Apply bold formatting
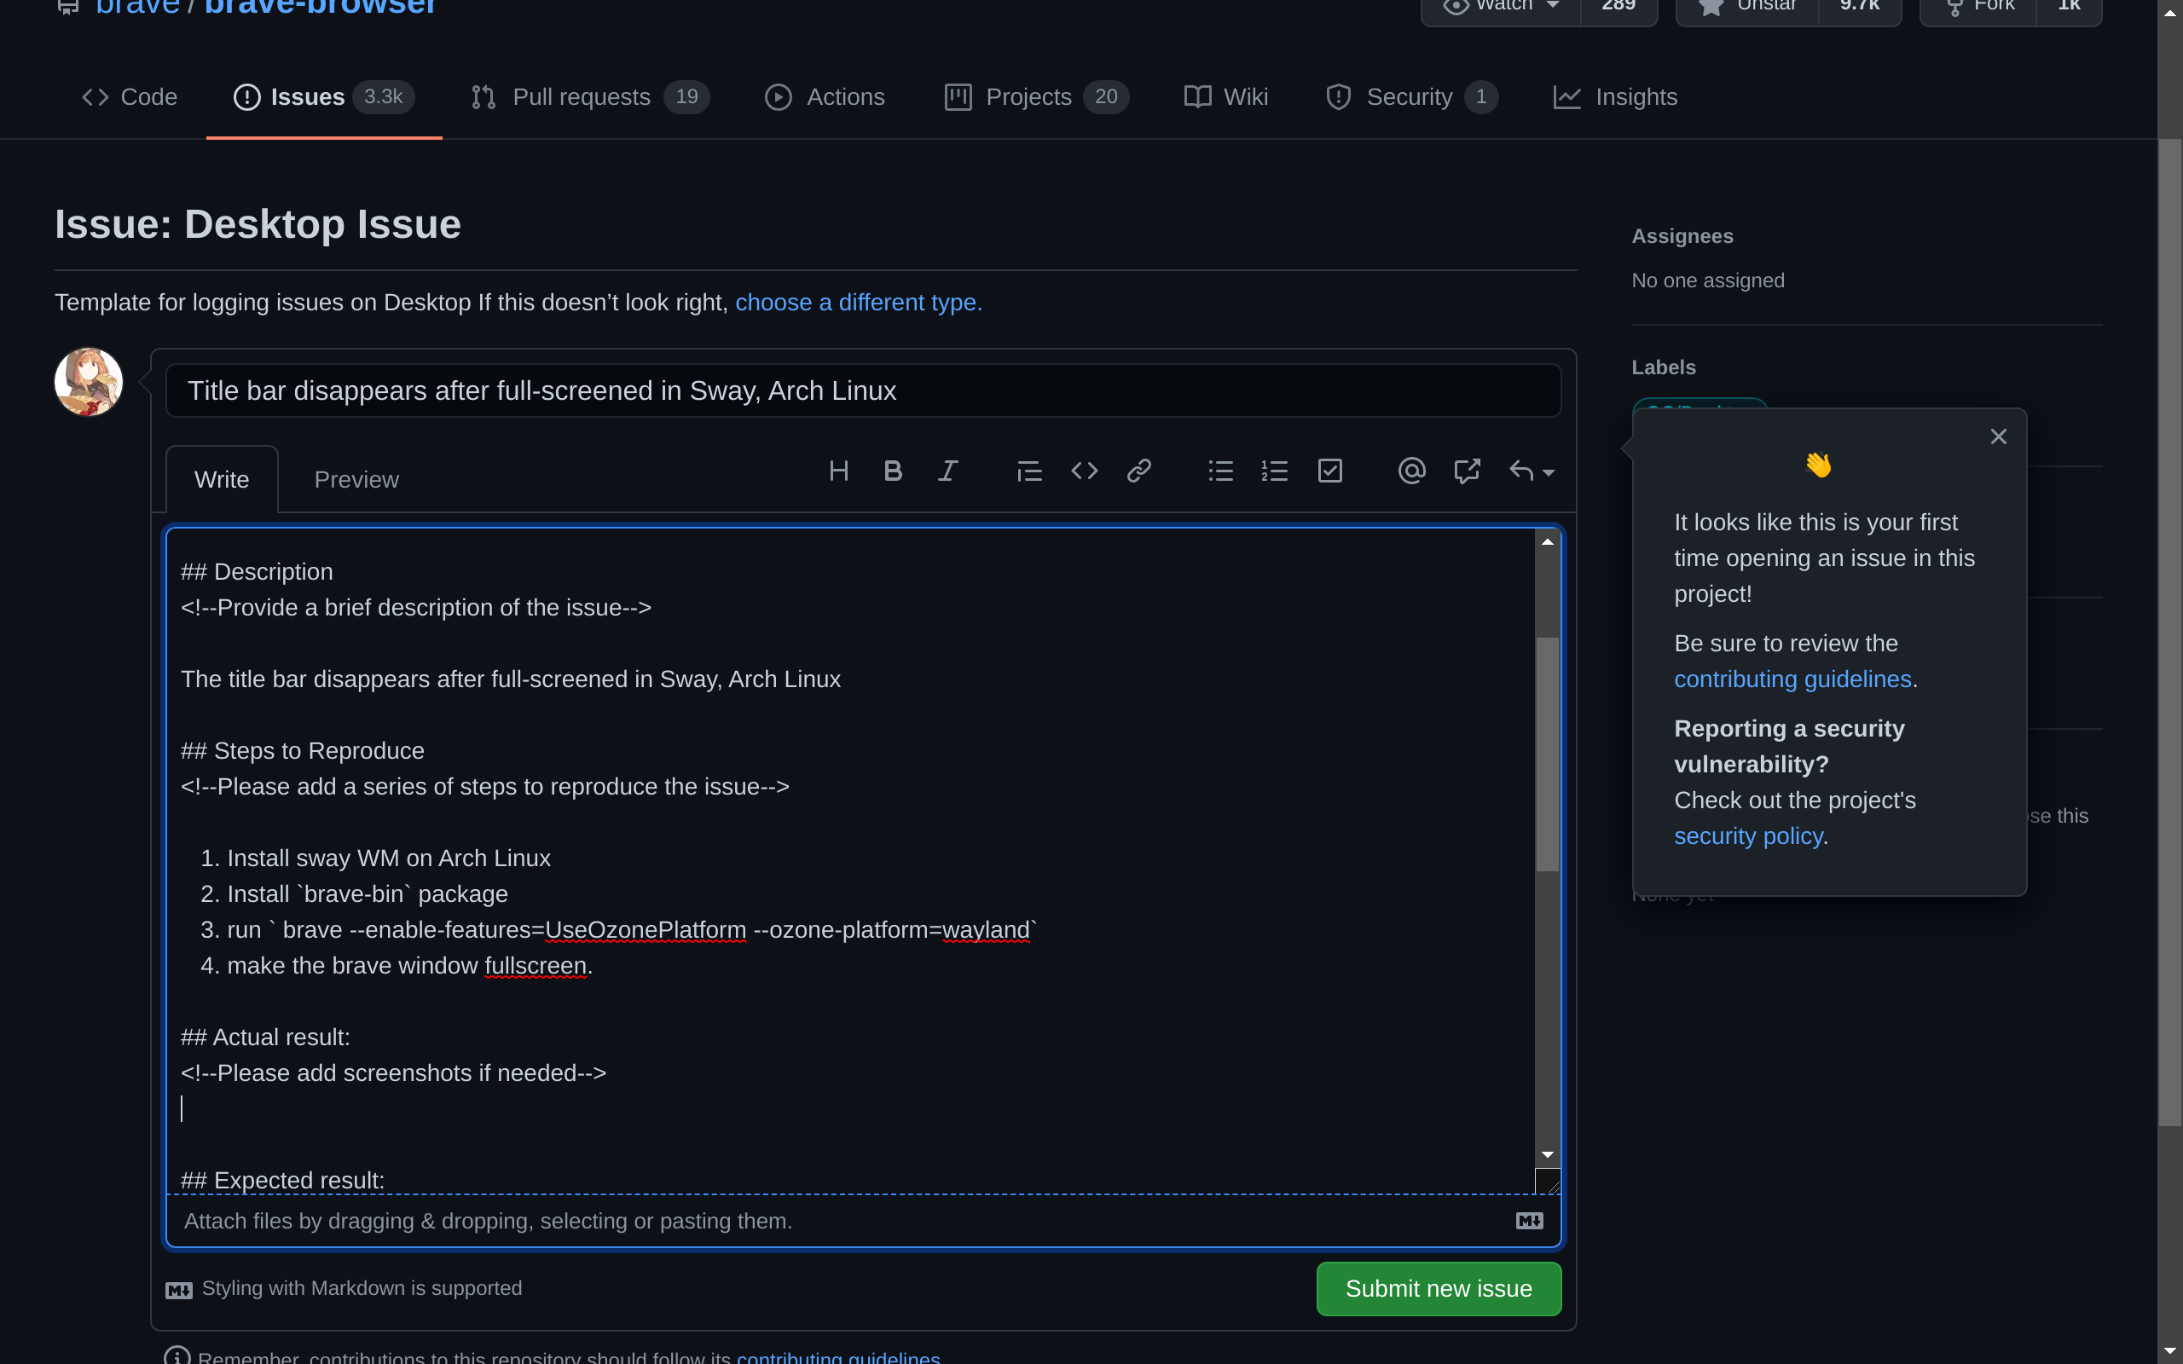 click(892, 470)
